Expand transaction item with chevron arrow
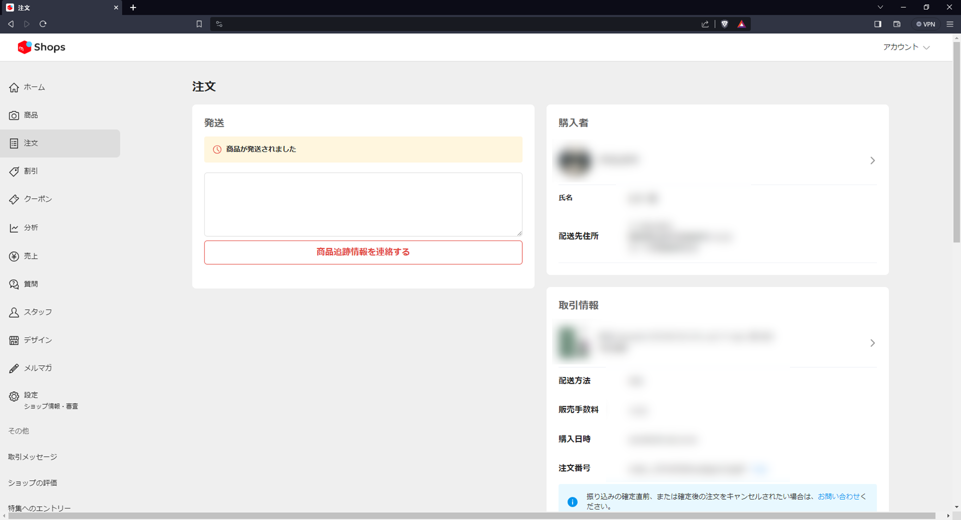This screenshot has width=961, height=520. (872, 343)
